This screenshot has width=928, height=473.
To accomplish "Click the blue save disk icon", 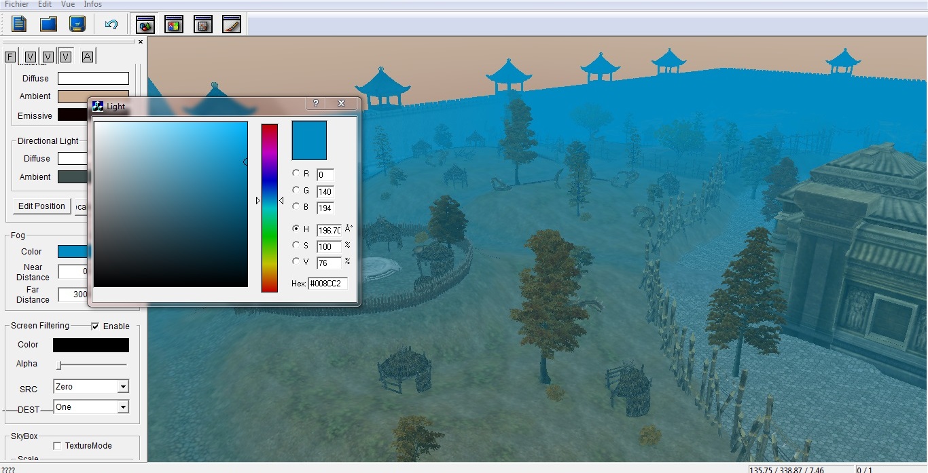I will point(77,24).
